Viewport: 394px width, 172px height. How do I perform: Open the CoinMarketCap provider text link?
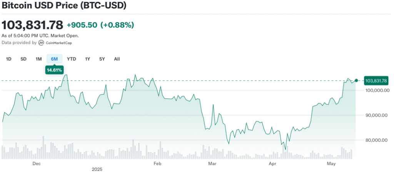58,43
